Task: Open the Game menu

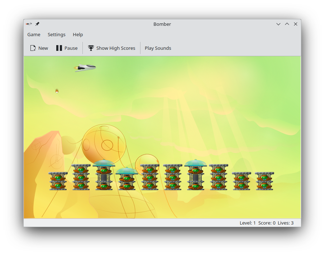Action: point(34,34)
